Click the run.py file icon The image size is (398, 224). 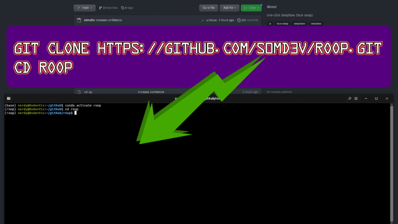79,92
